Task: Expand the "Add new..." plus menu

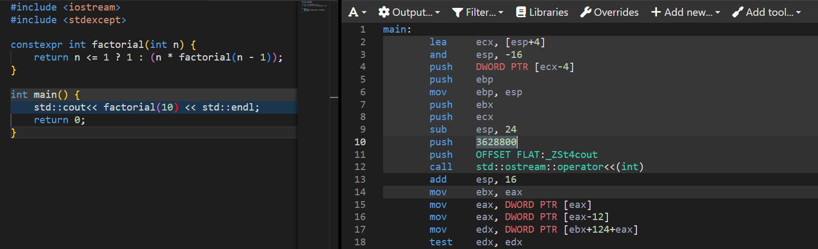Action: coord(685,12)
